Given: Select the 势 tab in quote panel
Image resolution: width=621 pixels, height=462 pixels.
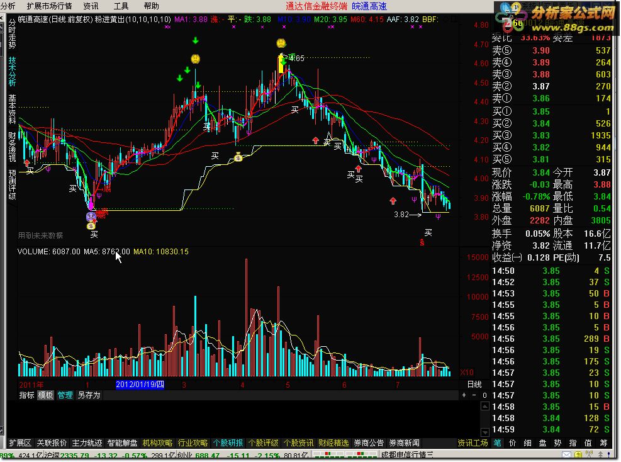Looking at the screenshot, I should (557, 443).
